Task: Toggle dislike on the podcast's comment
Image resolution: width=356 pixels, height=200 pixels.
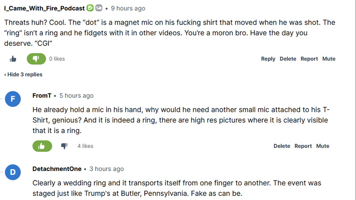Action: click(36, 59)
